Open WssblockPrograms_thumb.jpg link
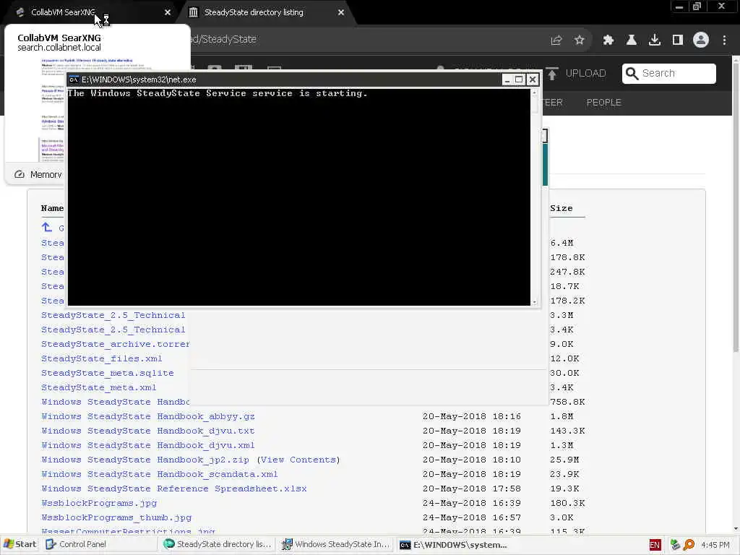 [x=116, y=517]
